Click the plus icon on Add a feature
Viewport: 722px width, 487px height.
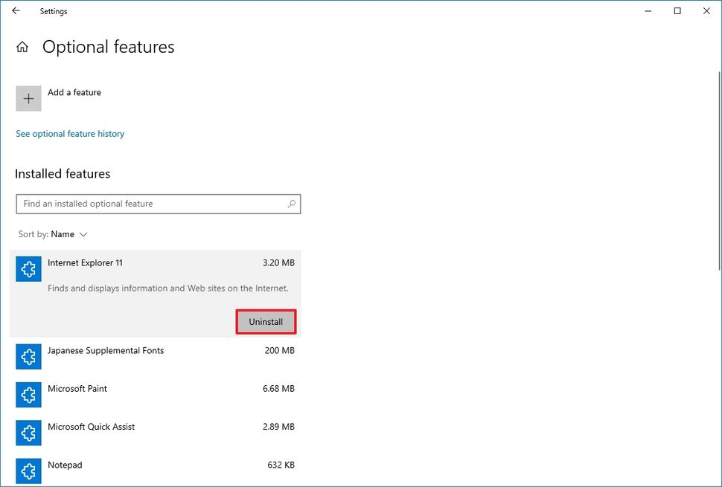(x=28, y=97)
